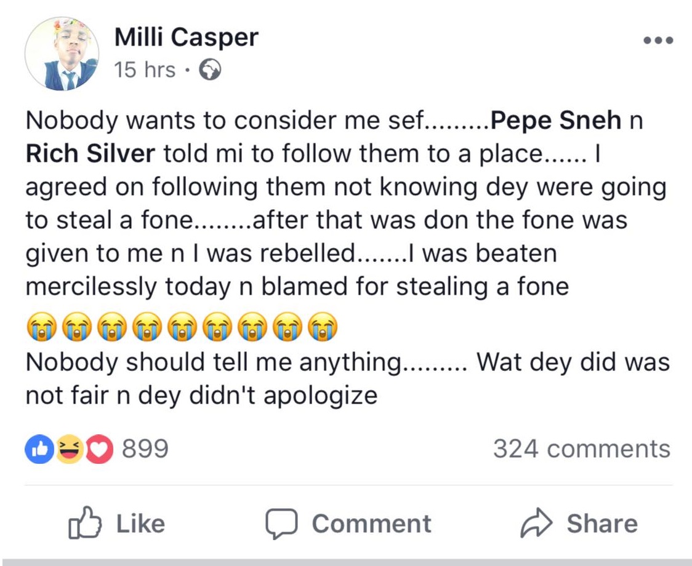
Task: Open tagged profile Pepe Sneh
Action: (555, 121)
